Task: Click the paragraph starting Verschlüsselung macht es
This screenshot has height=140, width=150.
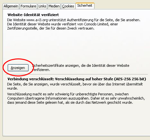Action: click(x=76, y=98)
